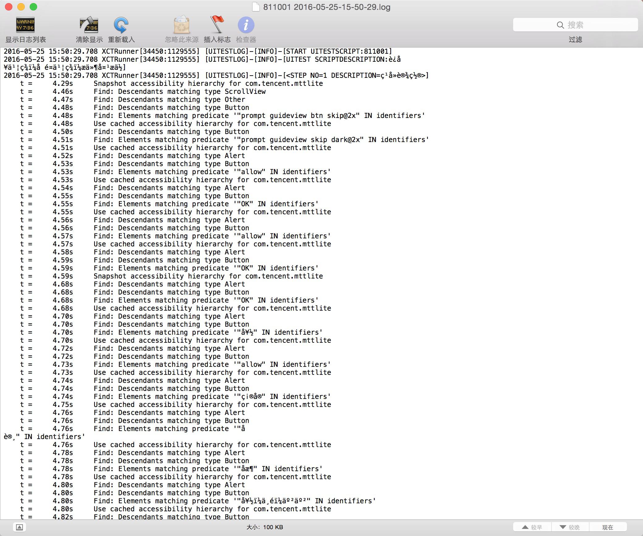Viewport: 643px width, 536px height.
Task: Focus the 搜索 filter input field
Action: click(x=587, y=25)
